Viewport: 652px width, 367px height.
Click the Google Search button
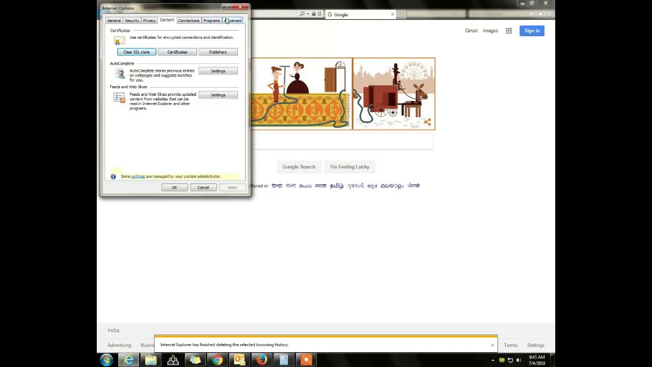tap(299, 167)
